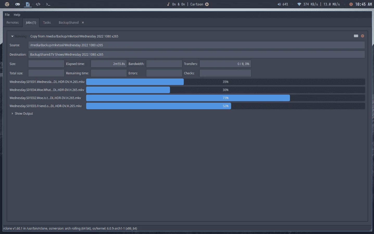Click the Size value field
This screenshot has width=374, height=234.
46,64
